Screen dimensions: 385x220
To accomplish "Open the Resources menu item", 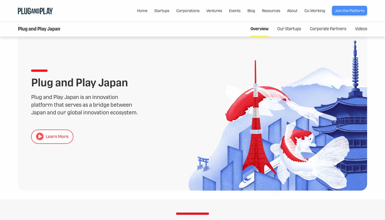I will [x=271, y=11].
